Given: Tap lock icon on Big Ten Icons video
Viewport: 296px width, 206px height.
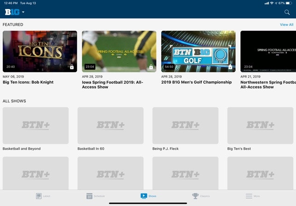Looking at the screenshot, I should [71, 67].
